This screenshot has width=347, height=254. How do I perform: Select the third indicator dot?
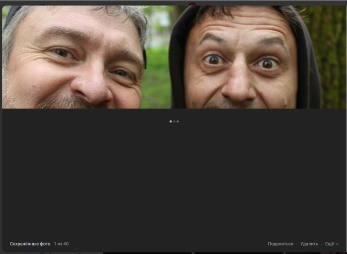click(177, 121)
